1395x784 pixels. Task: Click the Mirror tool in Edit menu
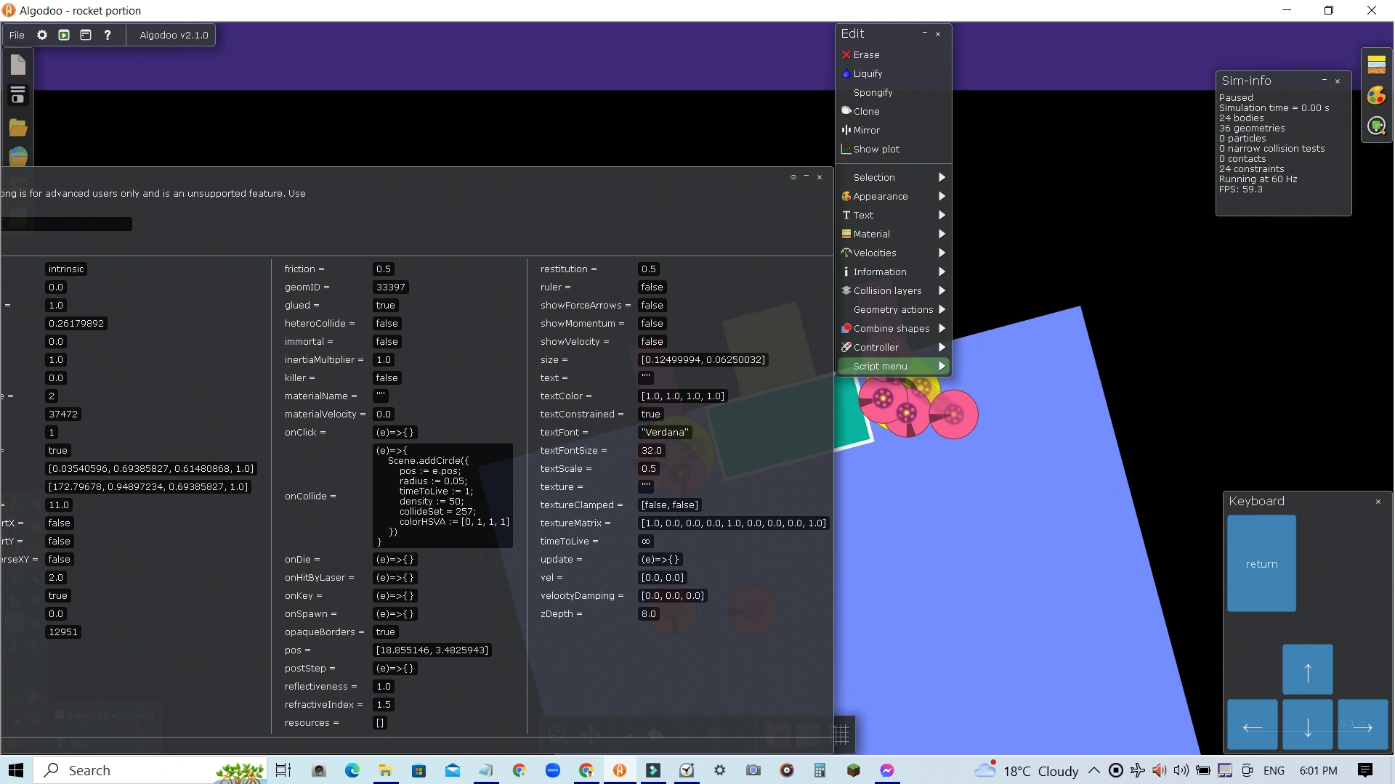click(866, 130)
